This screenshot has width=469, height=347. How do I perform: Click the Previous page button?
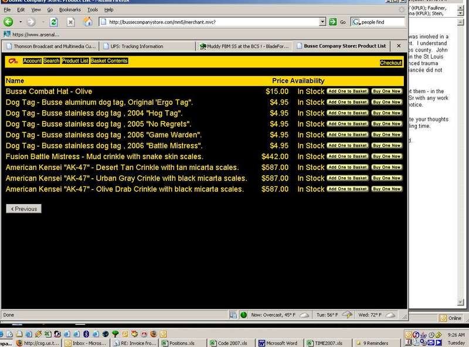point(23,209)
